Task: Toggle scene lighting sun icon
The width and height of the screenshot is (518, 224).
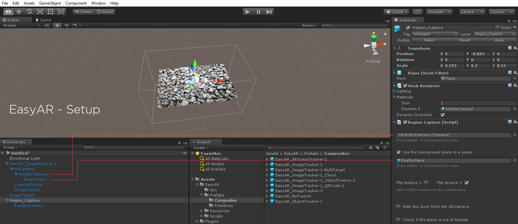Action: [x=58, y=25]
